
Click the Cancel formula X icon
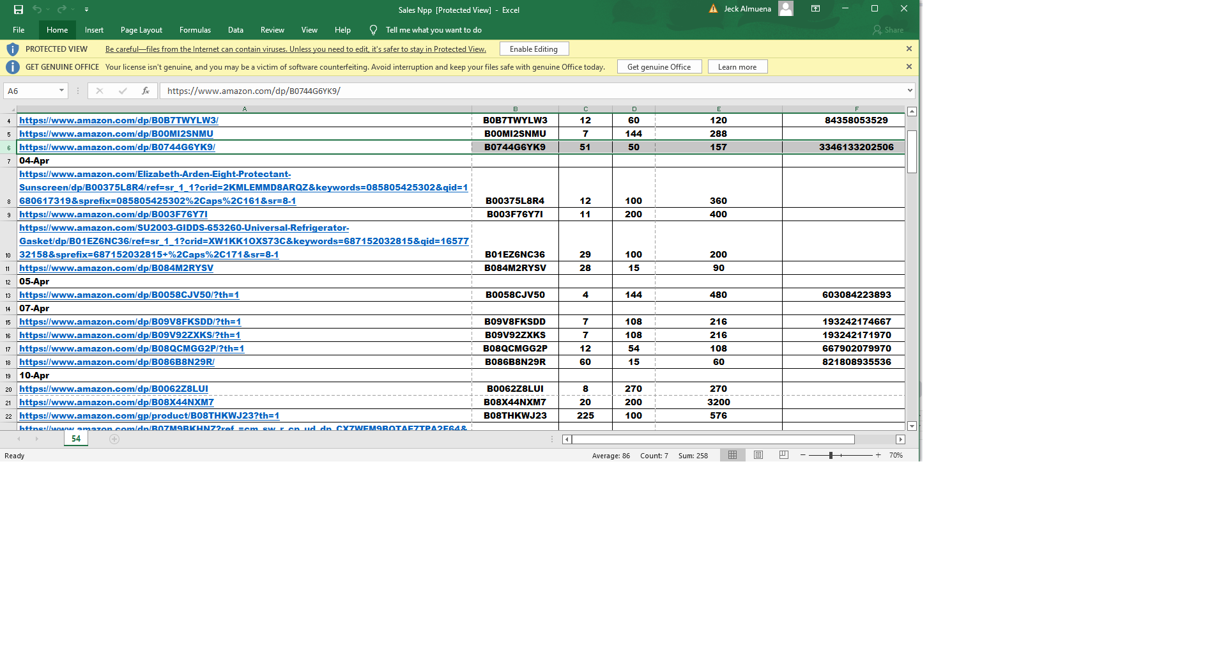tap(99, 91)
